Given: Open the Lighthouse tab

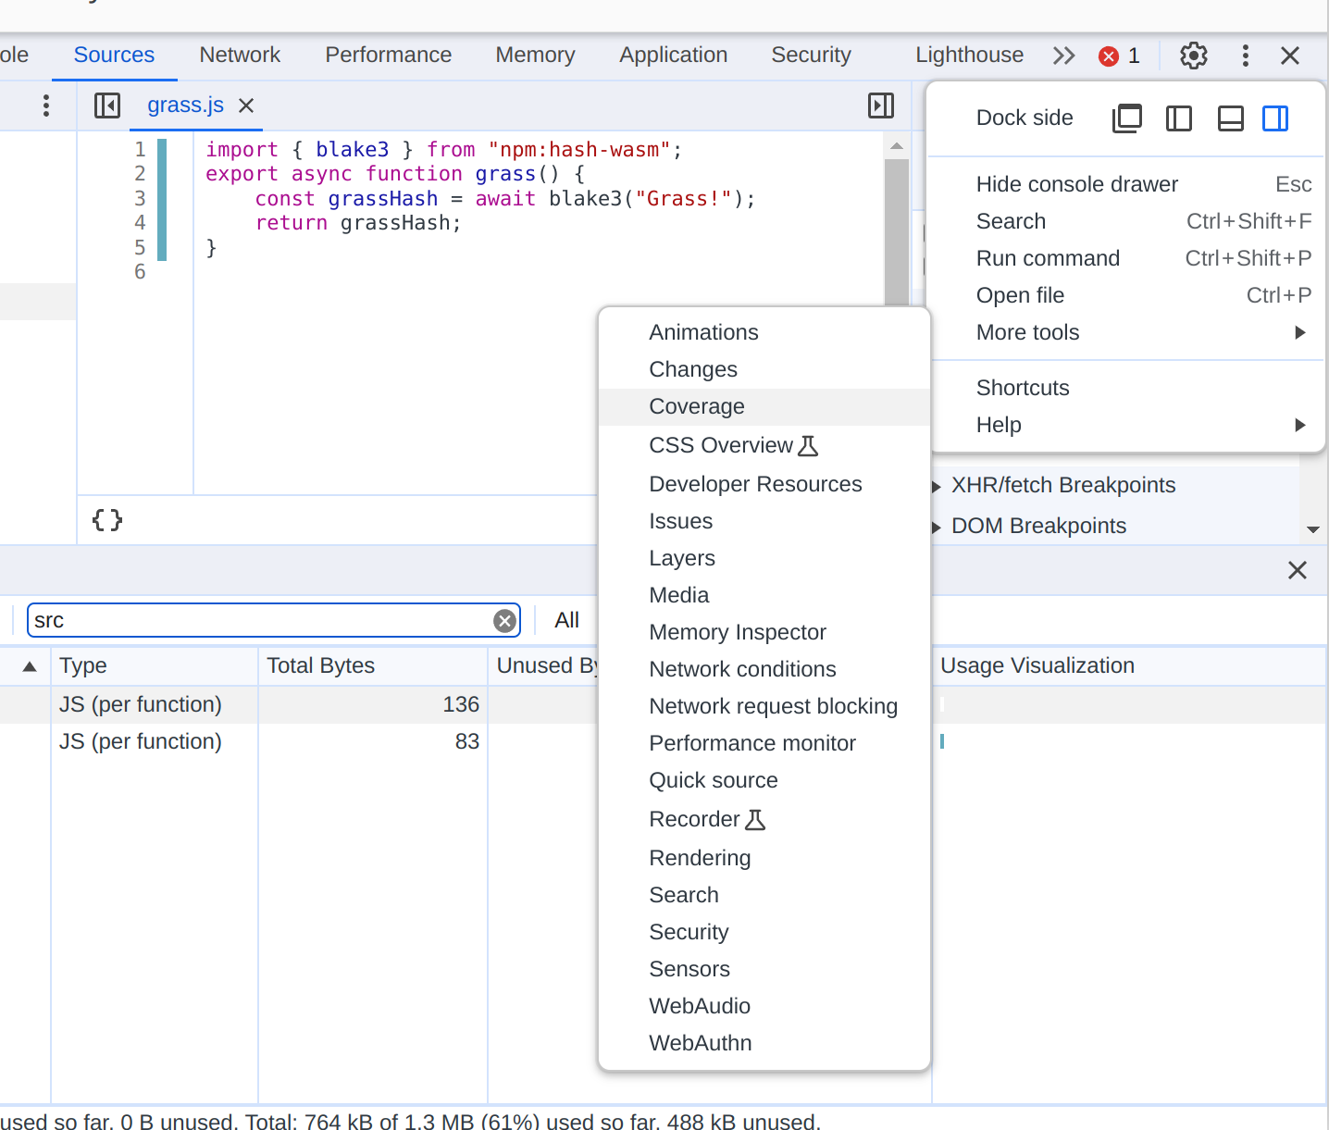Looking at the screenshot, I should click(x=969, y=56).
